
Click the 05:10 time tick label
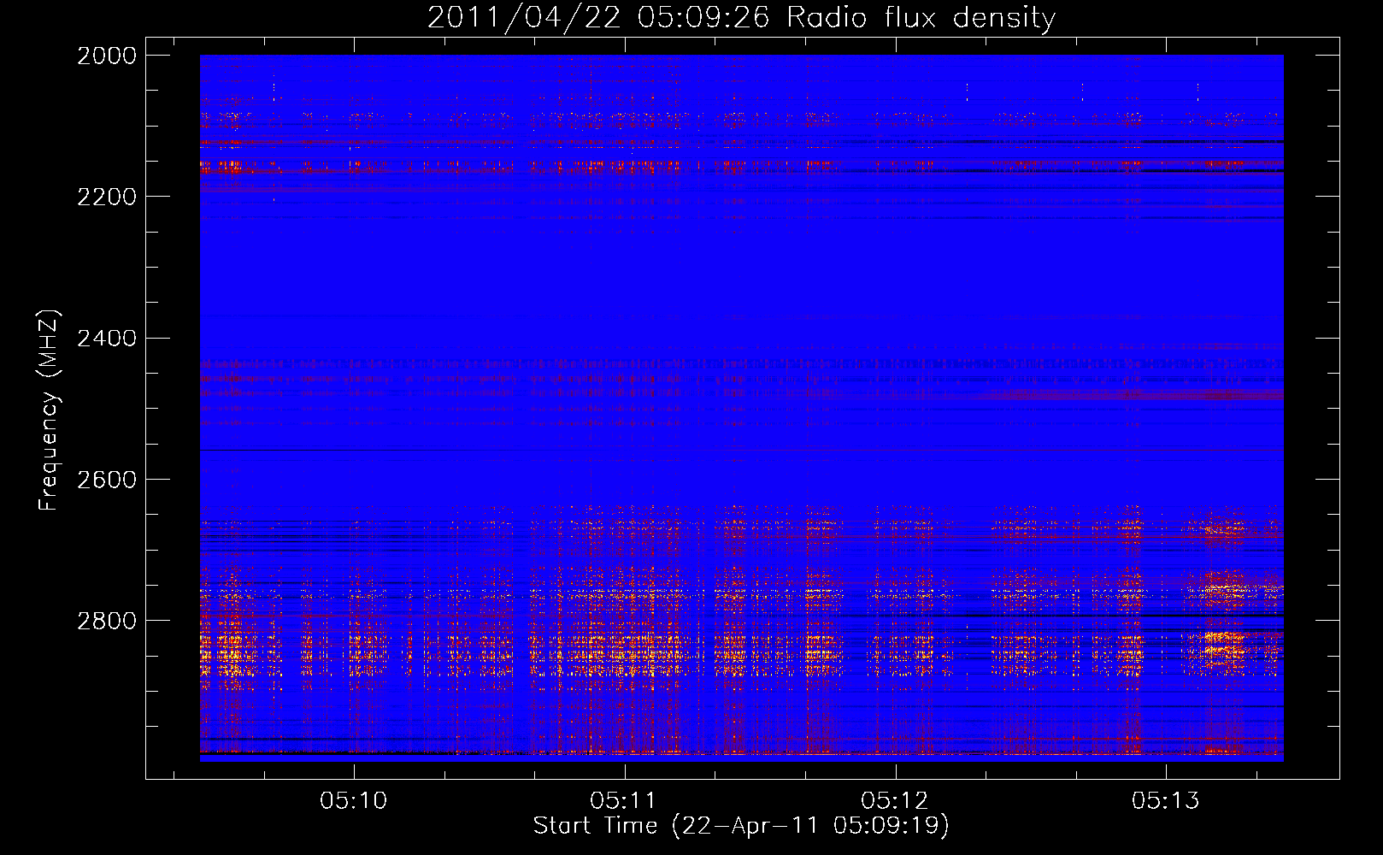(x=354, y=801)
